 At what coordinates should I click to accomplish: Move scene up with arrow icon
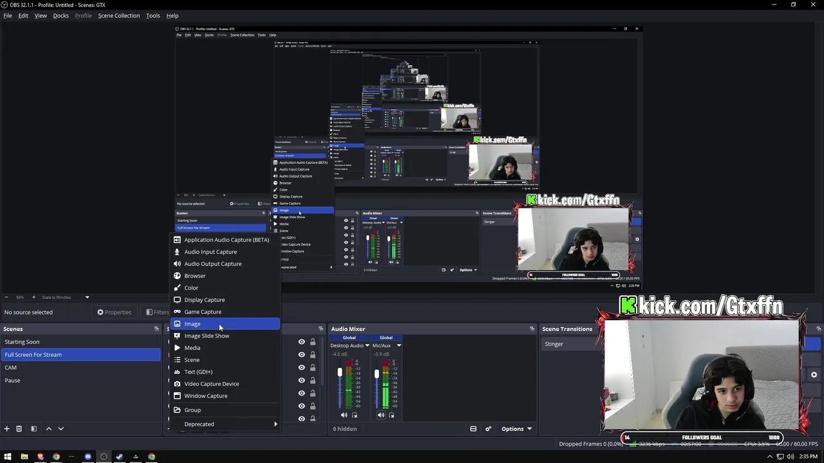tap(48, 429)
